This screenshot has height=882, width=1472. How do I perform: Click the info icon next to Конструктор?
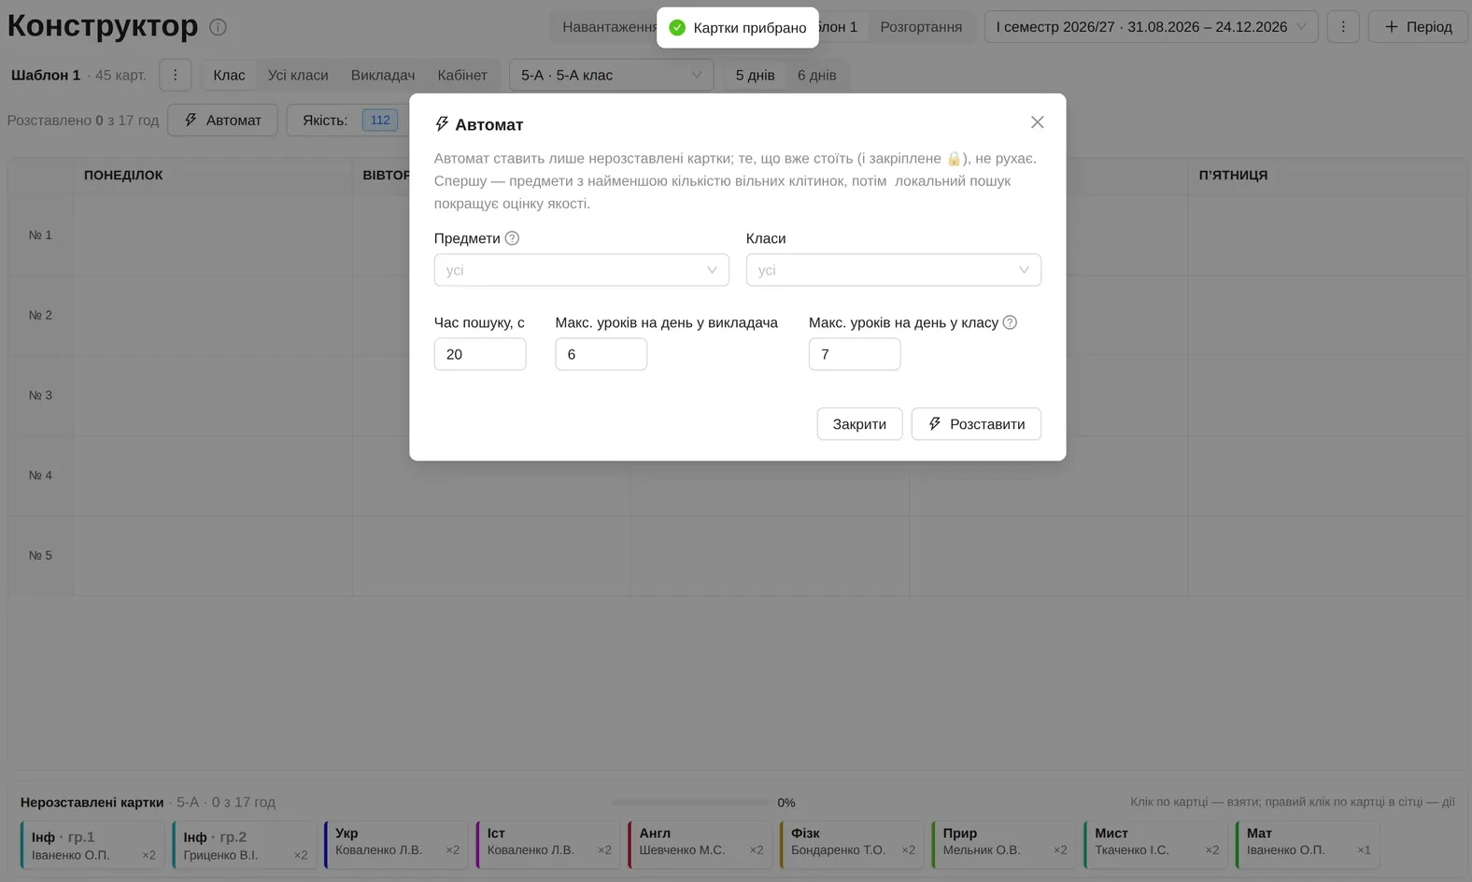[x=218, y=27]
